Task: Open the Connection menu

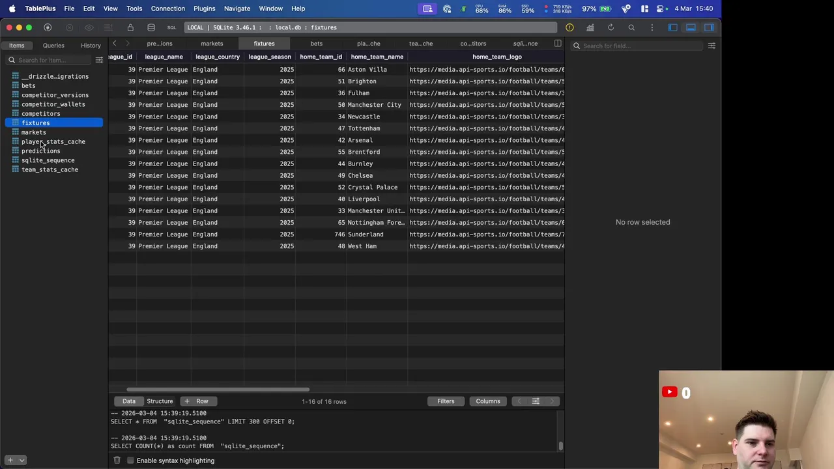Action: click(x=168, y=8)
